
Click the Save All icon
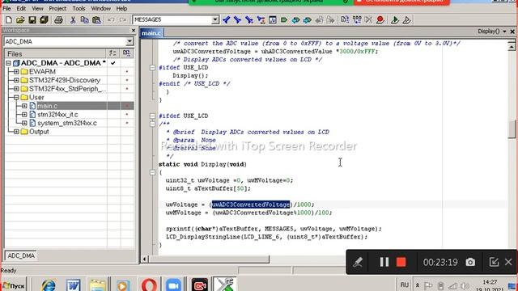[44, 19]
